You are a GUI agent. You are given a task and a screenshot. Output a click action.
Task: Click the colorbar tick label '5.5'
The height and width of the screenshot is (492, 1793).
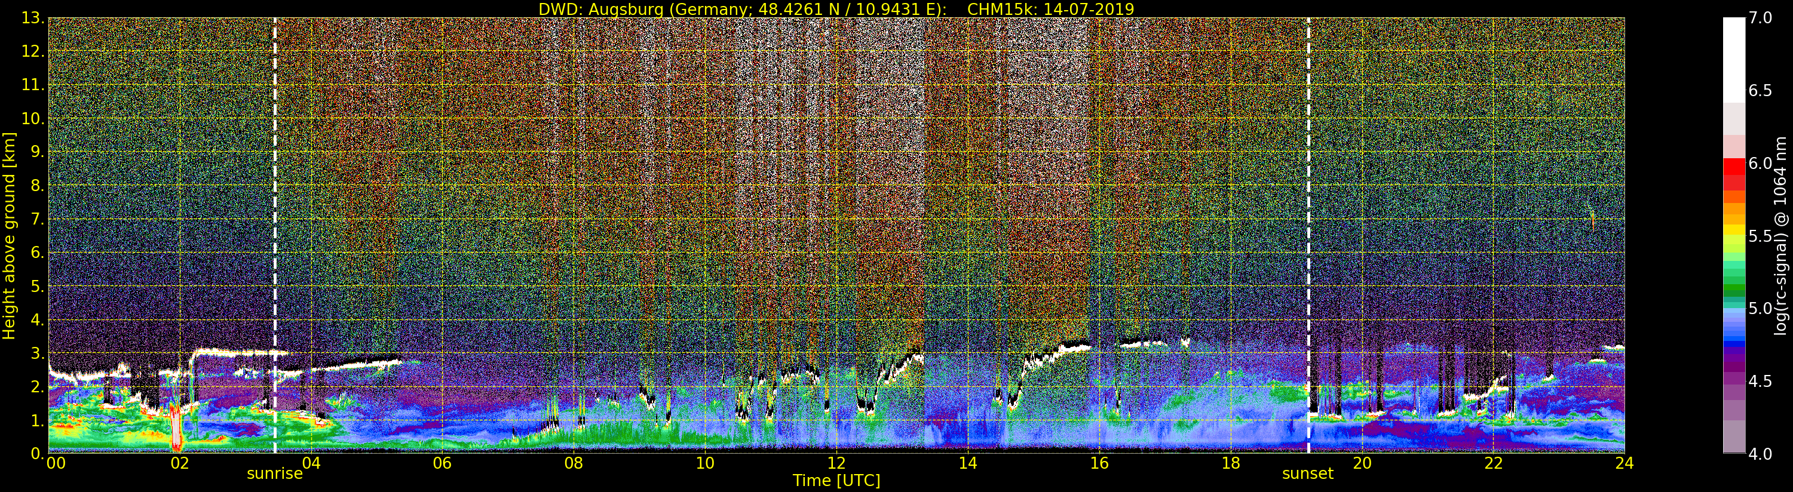coord(1760,236)
